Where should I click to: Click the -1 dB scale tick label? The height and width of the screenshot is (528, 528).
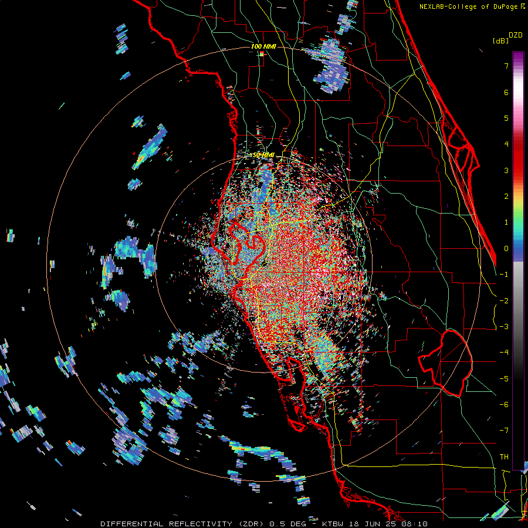(x=504, y=275)
